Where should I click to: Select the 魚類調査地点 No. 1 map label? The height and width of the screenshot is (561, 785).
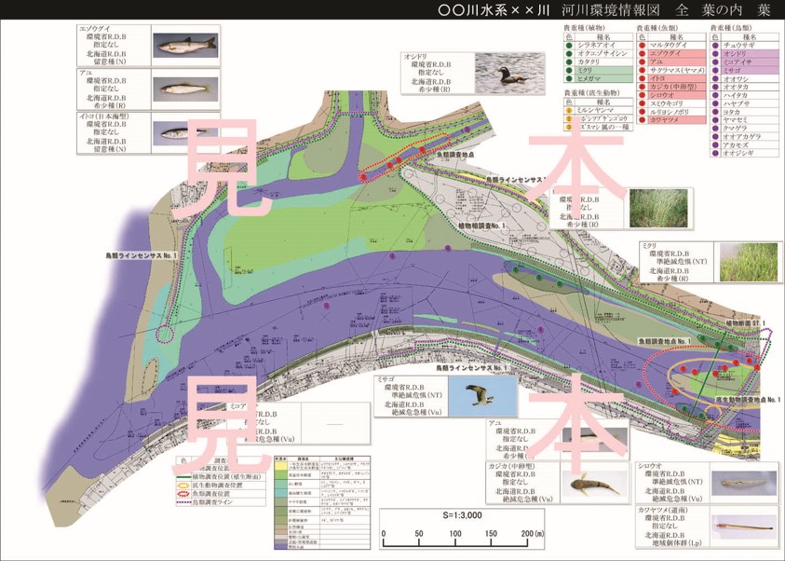tap(664, 341)
